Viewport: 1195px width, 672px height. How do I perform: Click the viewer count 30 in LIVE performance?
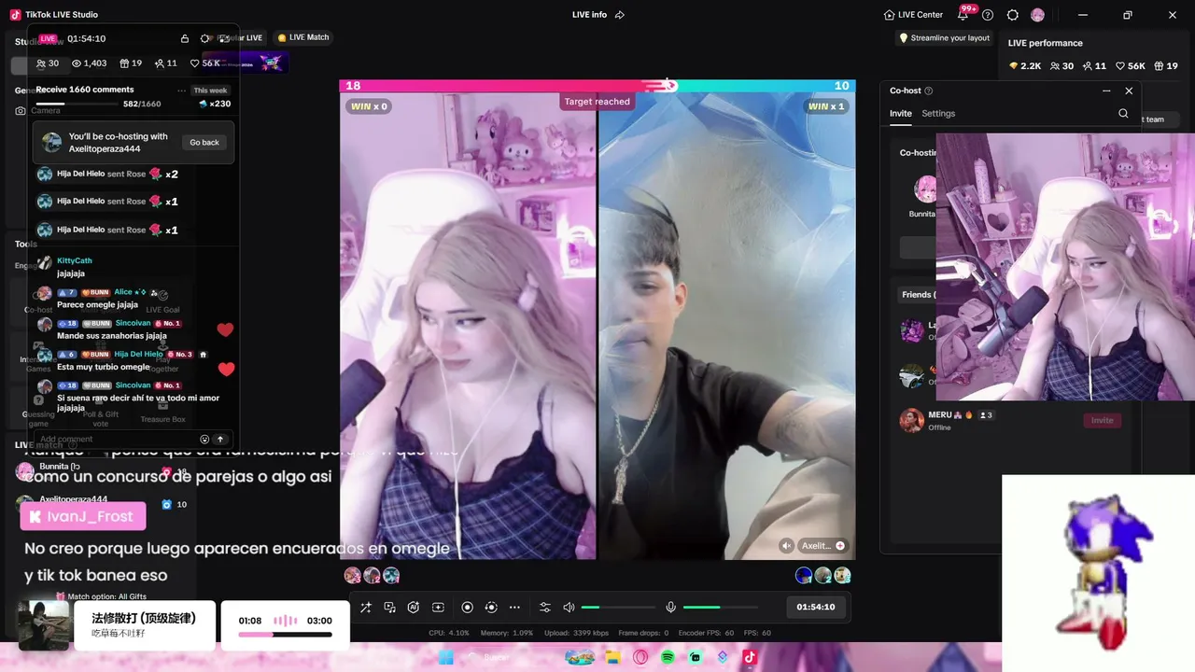click(x=1062, y=66)
